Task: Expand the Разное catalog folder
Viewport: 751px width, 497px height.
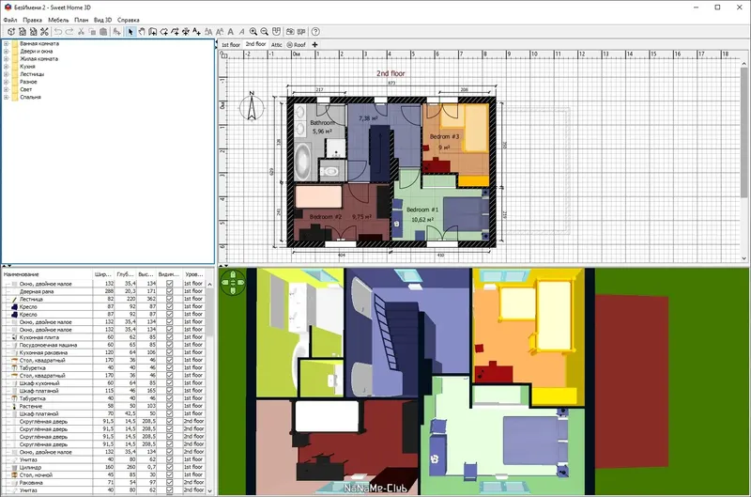Action: point(7,82)
